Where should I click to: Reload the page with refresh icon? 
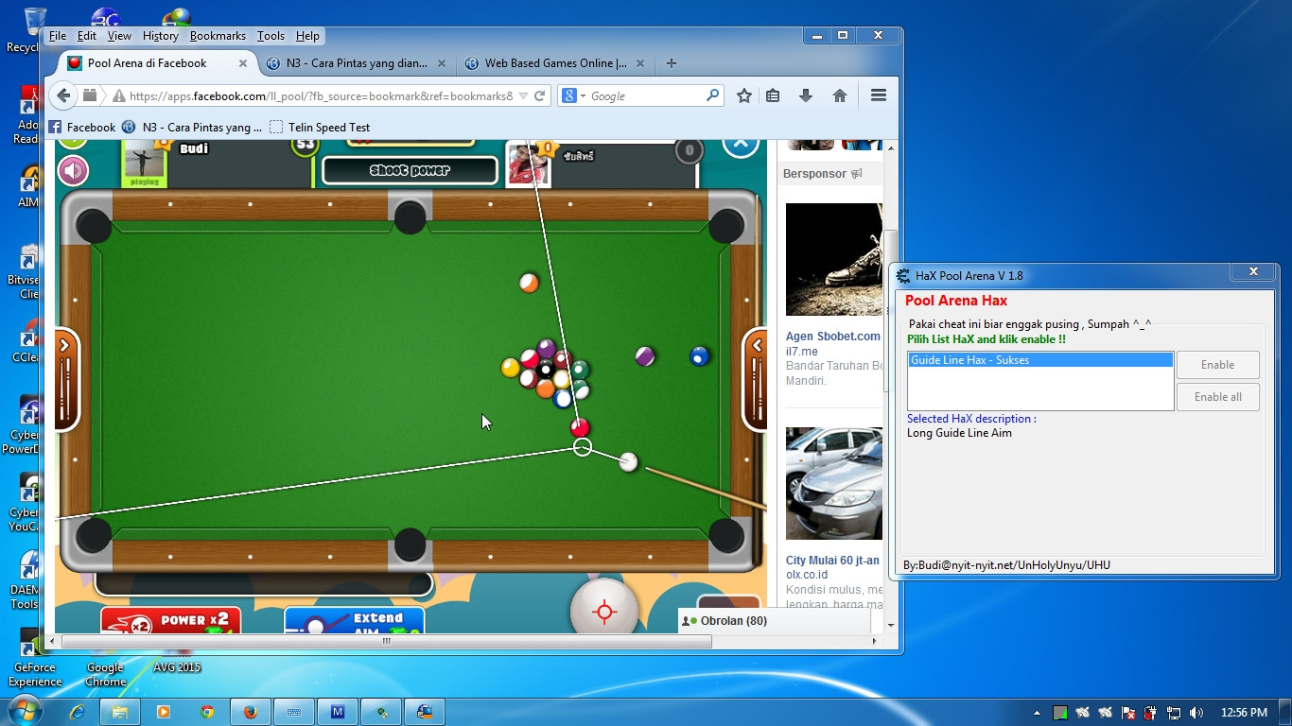coord(540,95)
